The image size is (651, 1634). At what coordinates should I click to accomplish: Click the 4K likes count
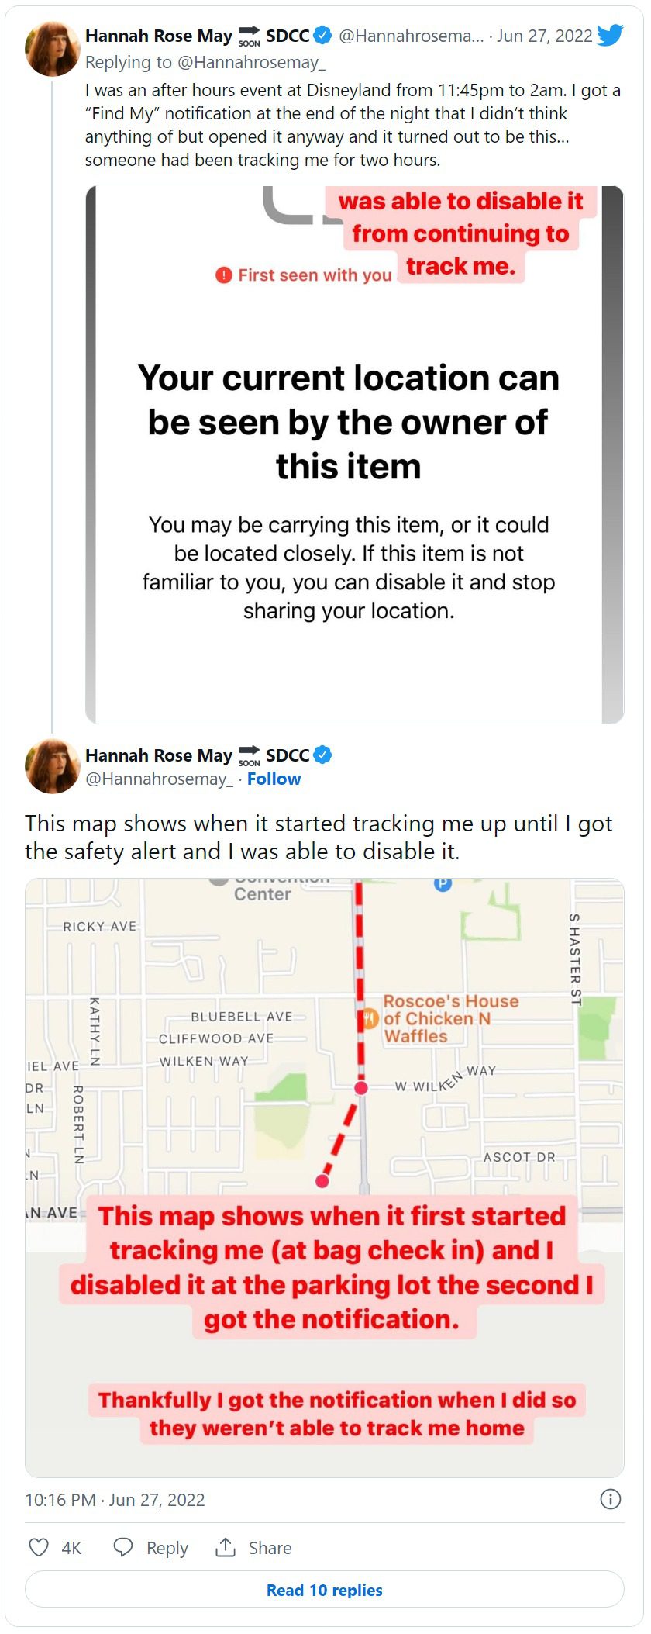[x=71, y=1548]
